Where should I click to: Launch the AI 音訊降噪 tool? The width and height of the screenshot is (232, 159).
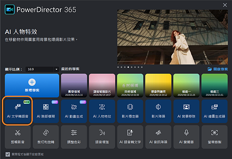tap(158, 137)
